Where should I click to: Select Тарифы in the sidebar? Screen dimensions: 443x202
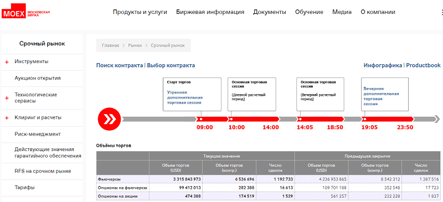tap(24, 187)
